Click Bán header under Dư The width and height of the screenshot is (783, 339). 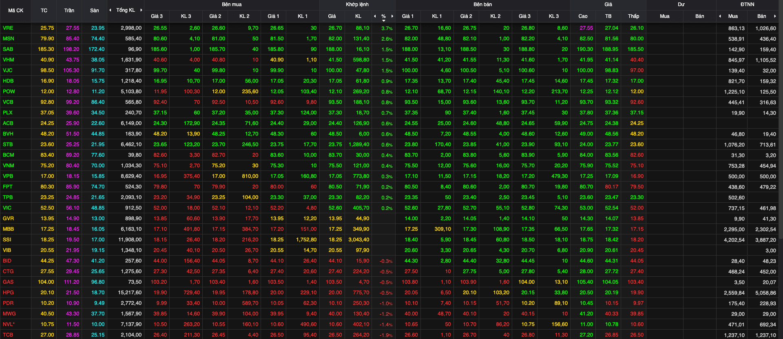pyautogui.click(x=700, y=16)
